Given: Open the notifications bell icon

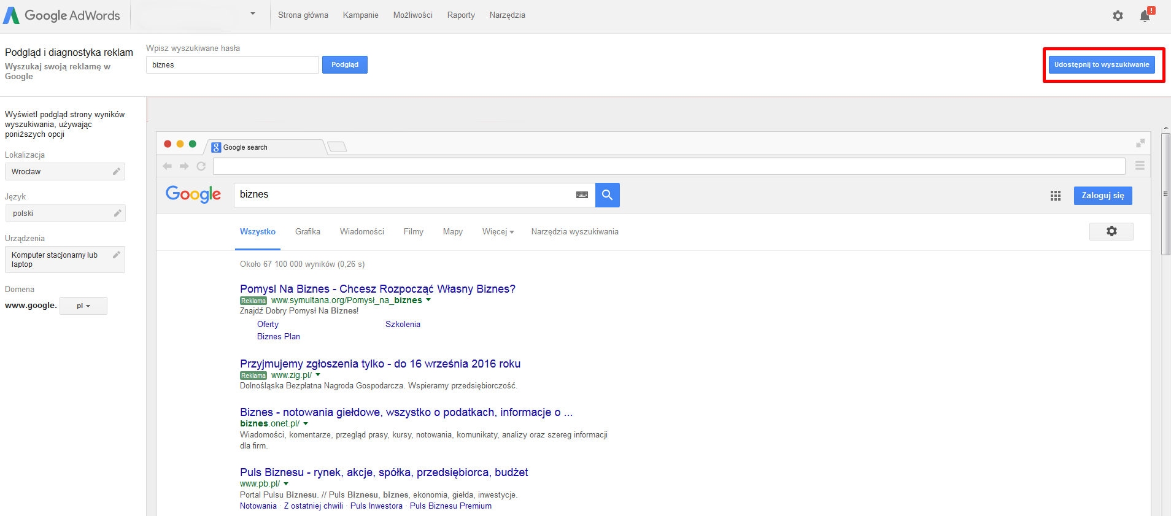Looking at the screenshot, I should click(x=1145, y=15).
